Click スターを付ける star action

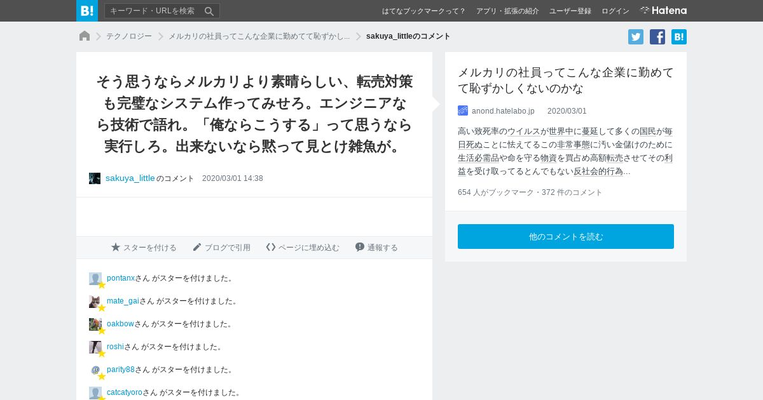click(144, 248)
